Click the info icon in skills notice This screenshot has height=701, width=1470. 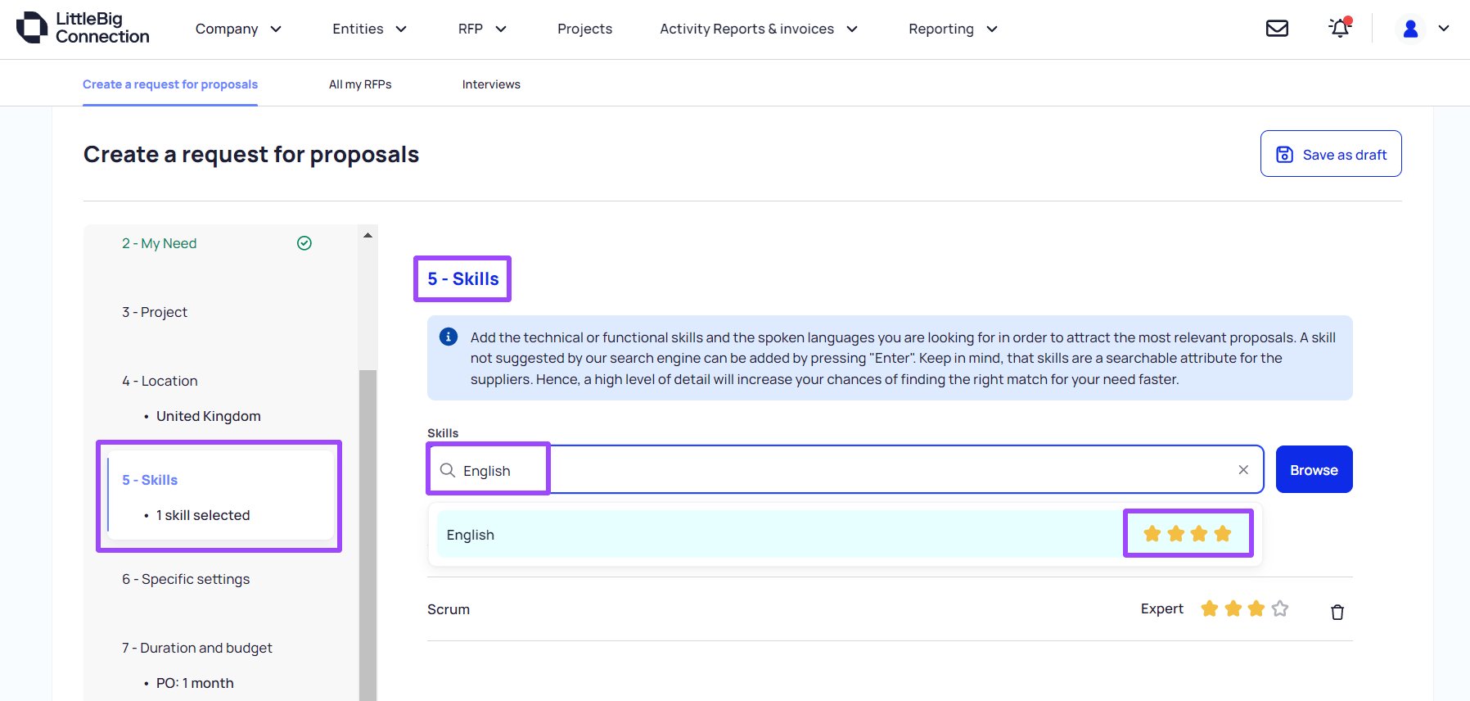click(449, 337)
